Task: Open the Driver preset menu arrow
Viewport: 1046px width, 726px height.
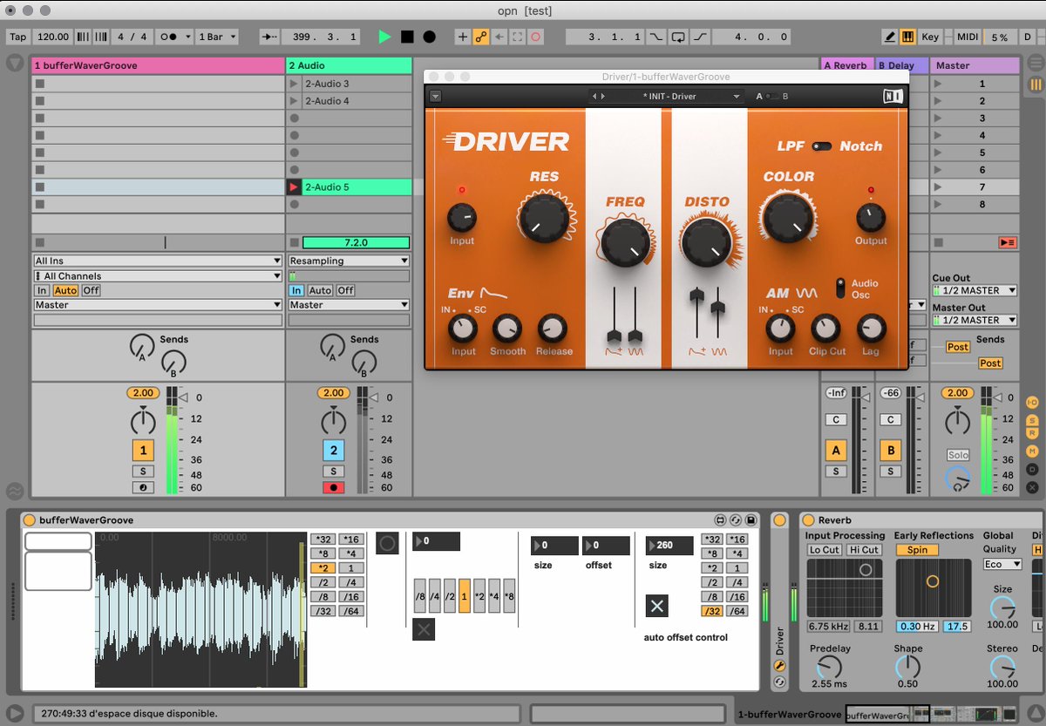Action: 435,97
